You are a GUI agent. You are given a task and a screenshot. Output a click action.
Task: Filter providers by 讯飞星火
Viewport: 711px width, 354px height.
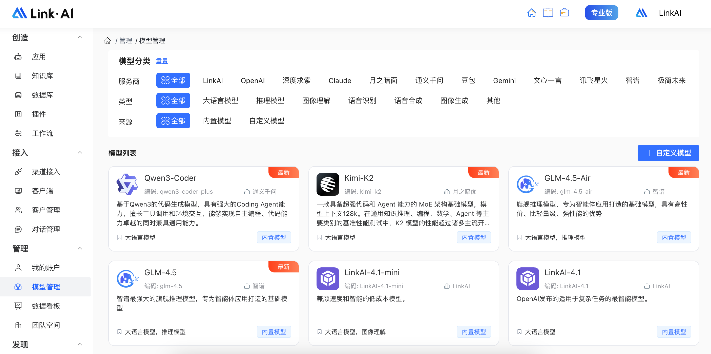tap(594, 81)
